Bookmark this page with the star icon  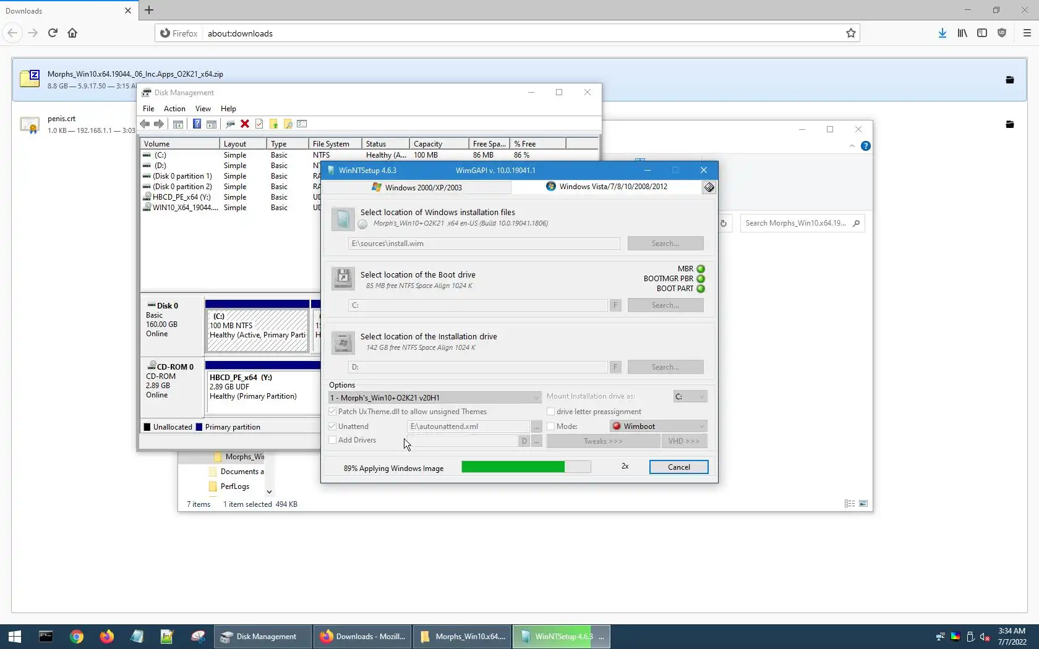click(851, 33)
